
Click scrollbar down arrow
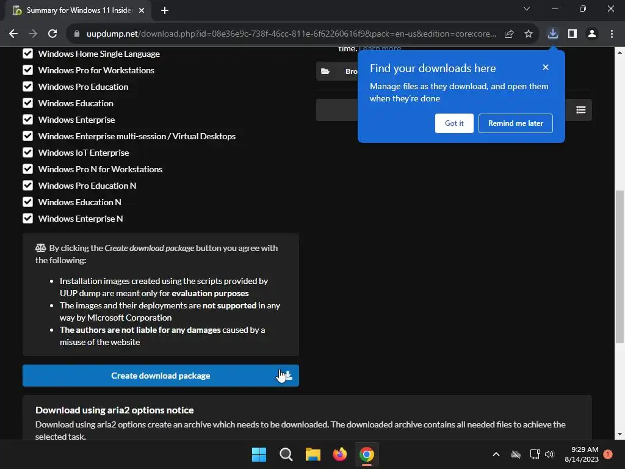point(620,434)
